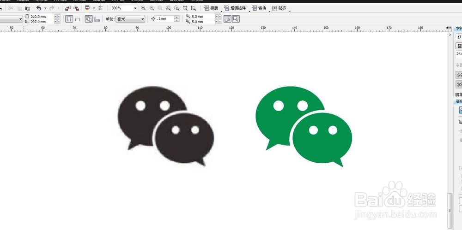462x230 pixels.
Task: Toggle apply layout to all pages
Action: tap(89, 19)
